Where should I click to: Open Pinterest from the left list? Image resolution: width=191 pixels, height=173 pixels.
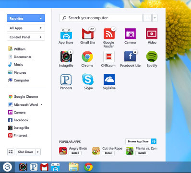pyautogui.click(x=18, y=136)
